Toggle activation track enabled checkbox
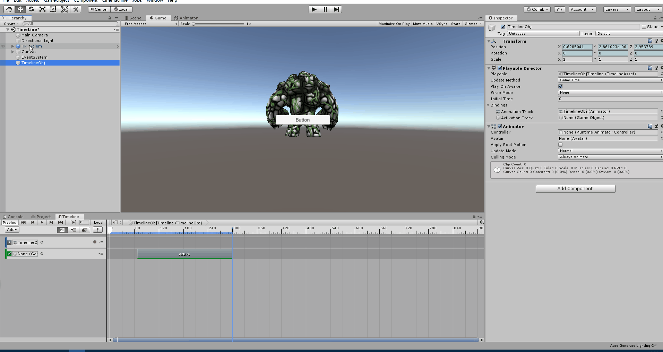The height and width of the screenshot is (352, 663). (x=9, y=254)
